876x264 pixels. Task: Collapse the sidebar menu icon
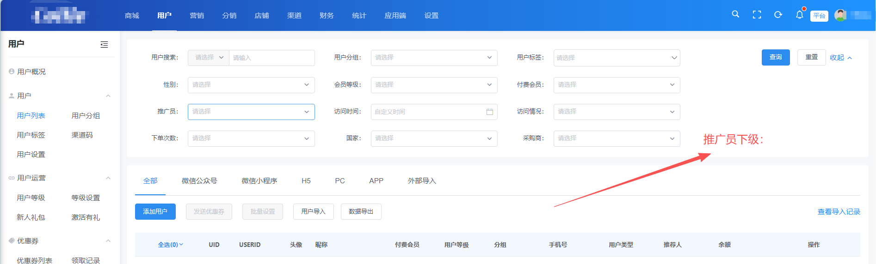[x=104, y=44]
